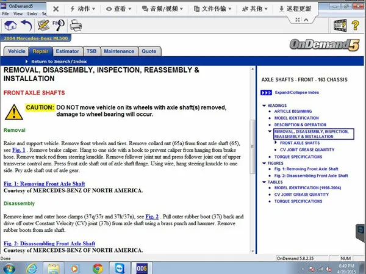Open Fig. 1: Removing Front Axle Shaft link
This screenshot has height=274, width=366.
click(44, 184)
